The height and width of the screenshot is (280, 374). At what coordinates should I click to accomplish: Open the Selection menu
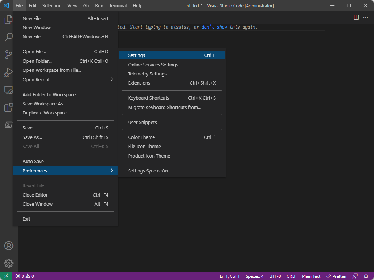click(x=52, y=5)
